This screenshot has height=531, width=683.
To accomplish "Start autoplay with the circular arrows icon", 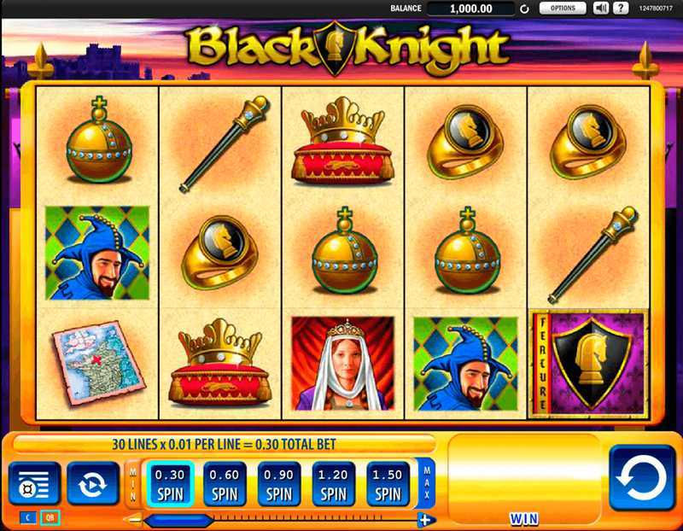I will click(93, 483).
